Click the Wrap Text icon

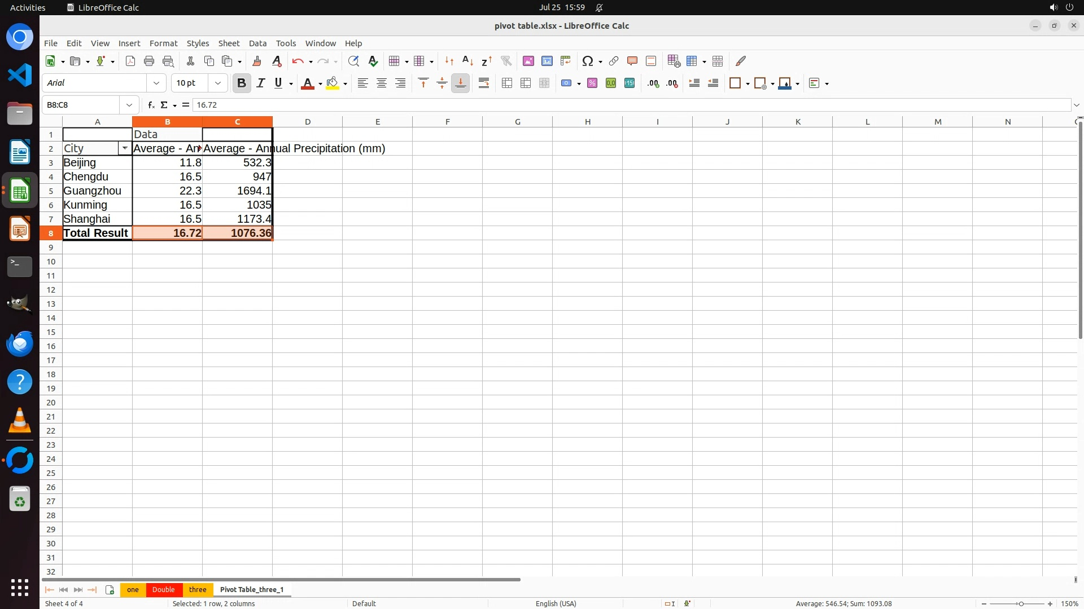click(x=484, y=83)
